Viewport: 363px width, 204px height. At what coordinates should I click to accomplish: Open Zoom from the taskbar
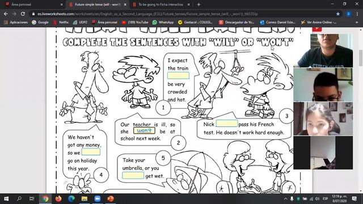98,199
